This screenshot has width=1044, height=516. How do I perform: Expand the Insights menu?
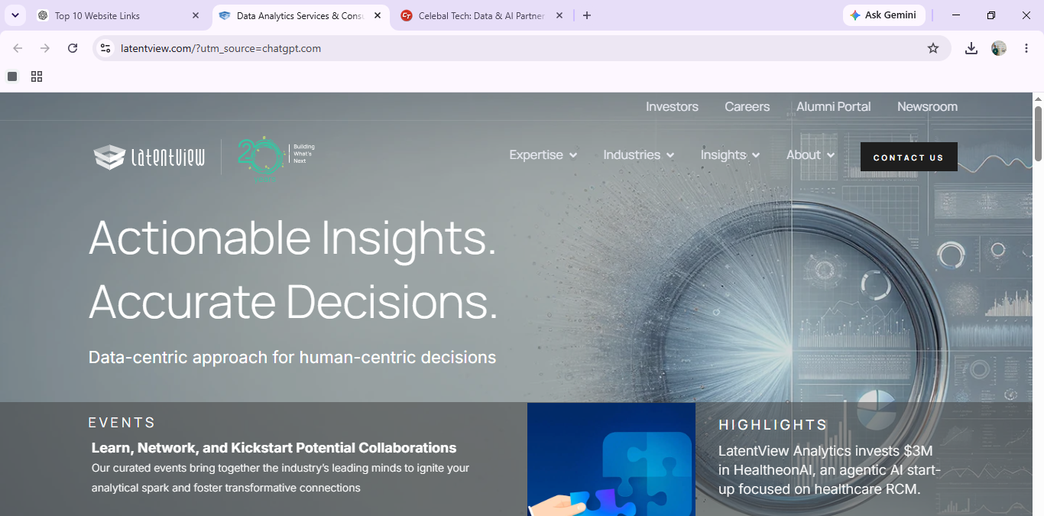[x=730, y=155]
